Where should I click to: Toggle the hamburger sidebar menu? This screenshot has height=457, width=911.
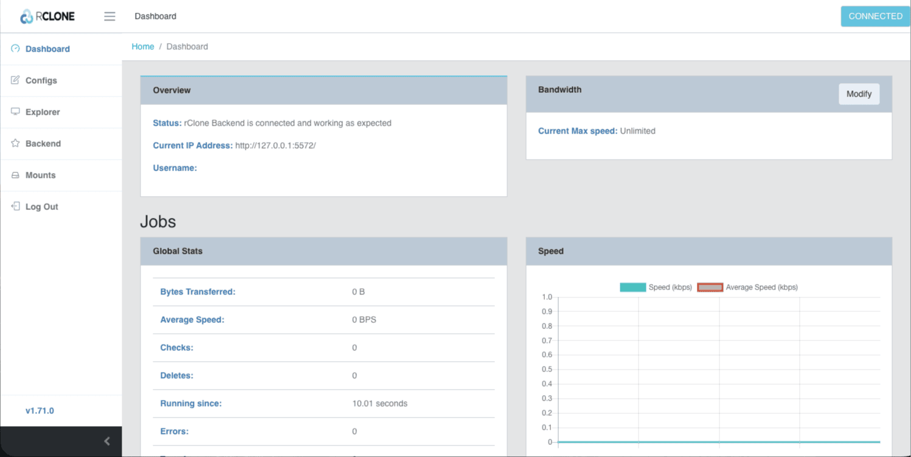click(x=109, y=16)
